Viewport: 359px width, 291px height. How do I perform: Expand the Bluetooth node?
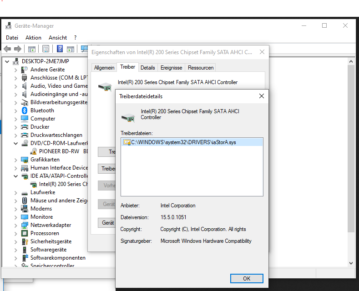point(15,111)
